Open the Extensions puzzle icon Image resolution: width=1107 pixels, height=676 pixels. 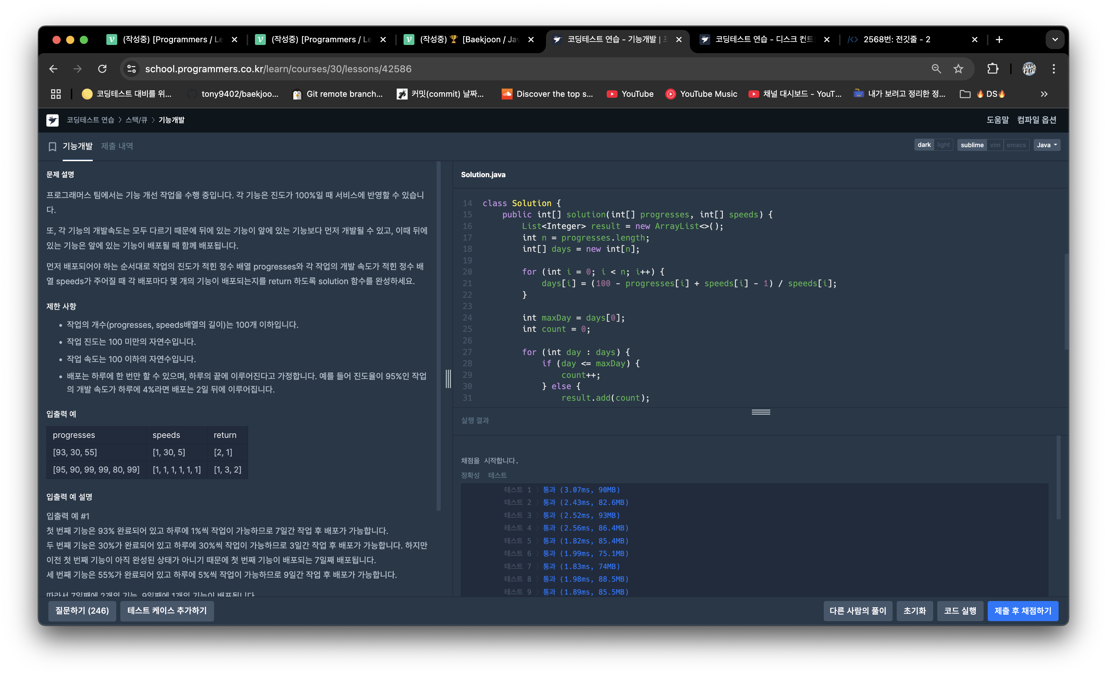992,69
